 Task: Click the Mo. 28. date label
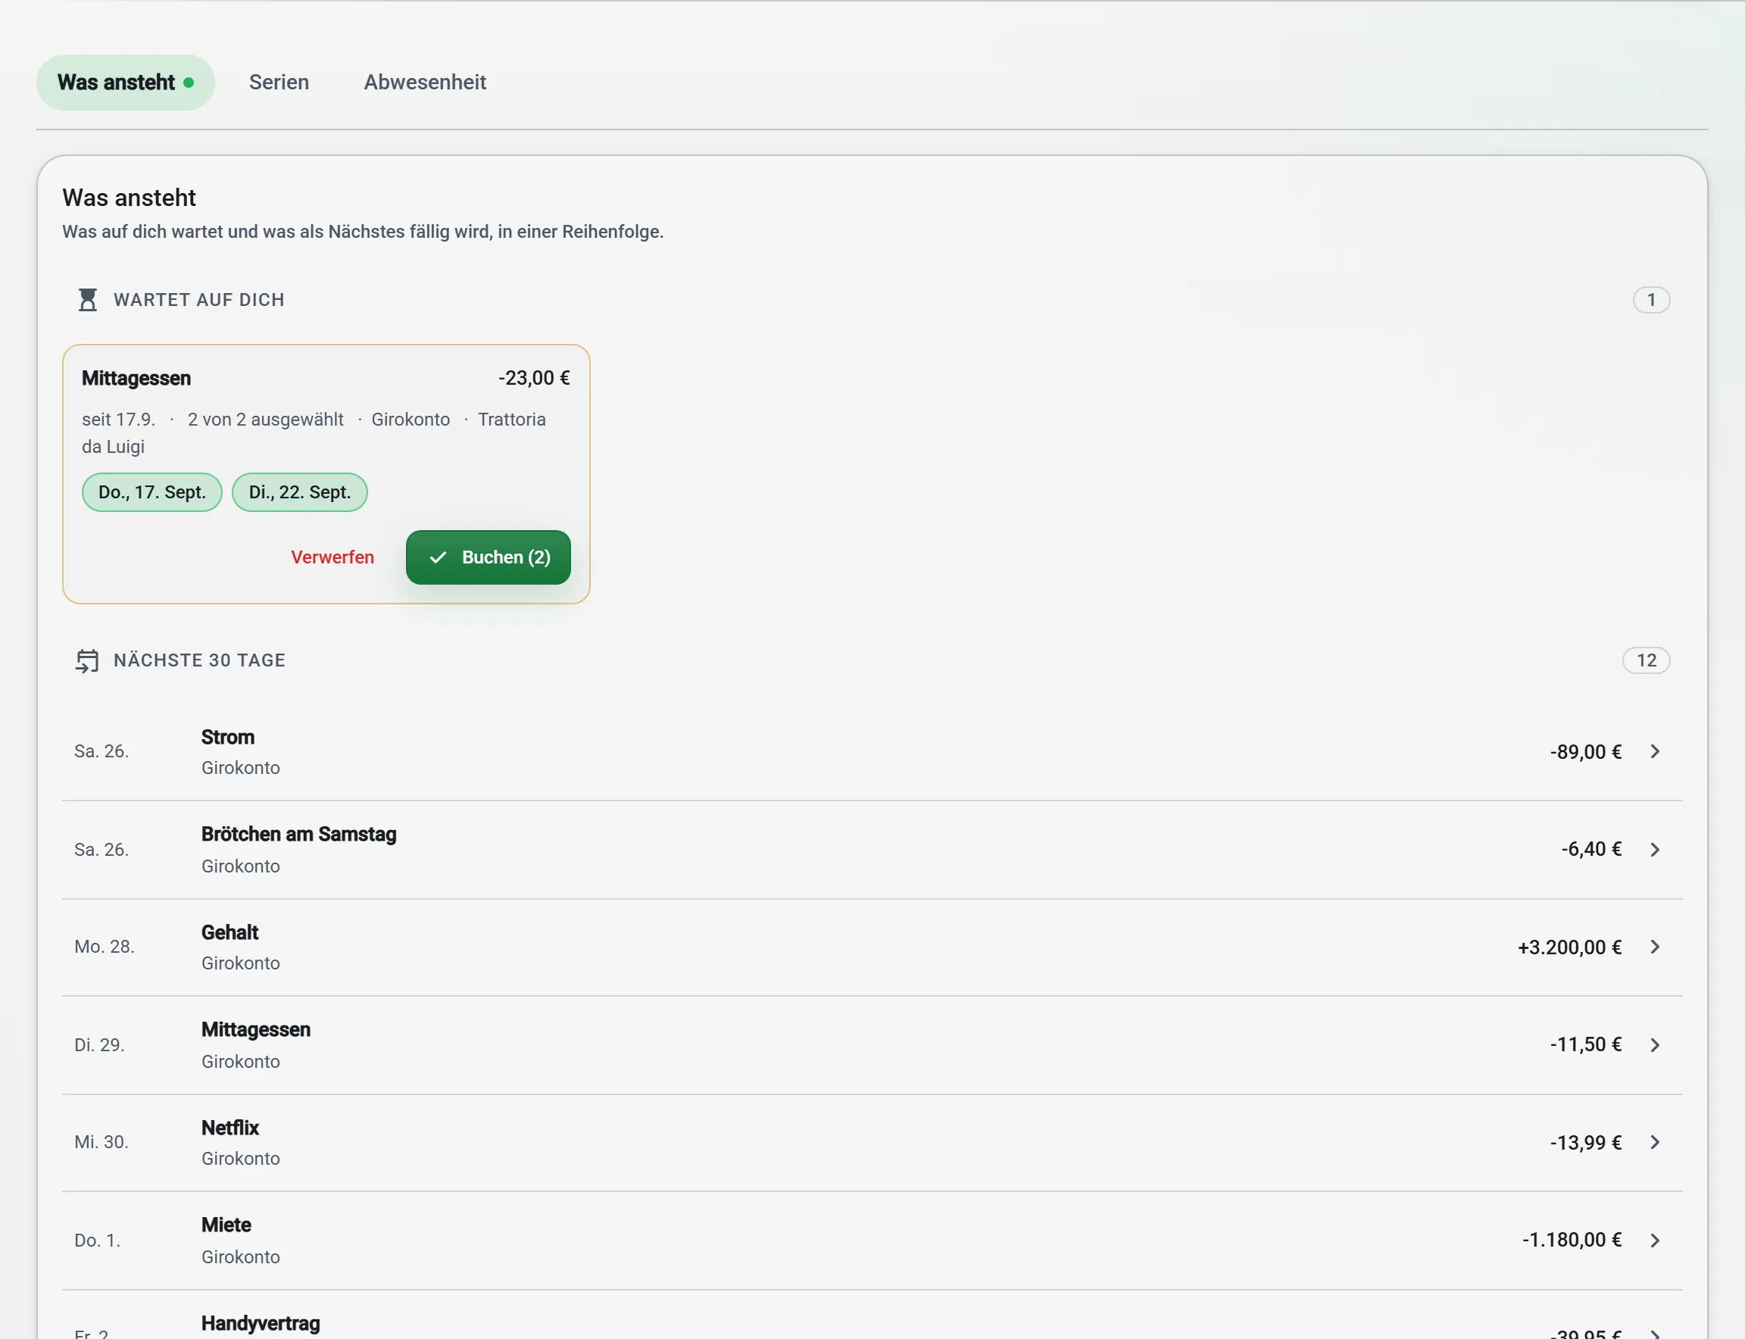[x=105, y=947]
